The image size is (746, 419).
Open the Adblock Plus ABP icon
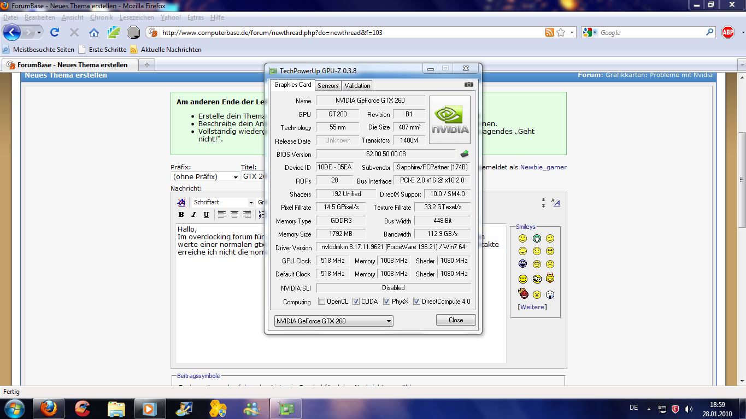[728, 33]
